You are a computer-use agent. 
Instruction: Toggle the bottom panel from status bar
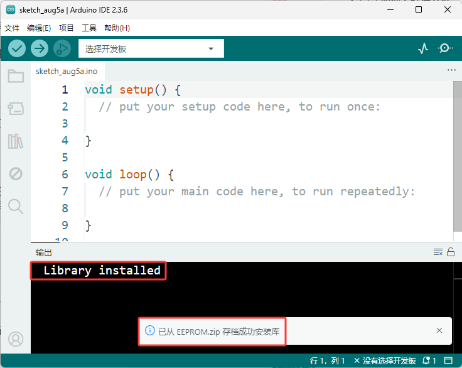(448, 360)
